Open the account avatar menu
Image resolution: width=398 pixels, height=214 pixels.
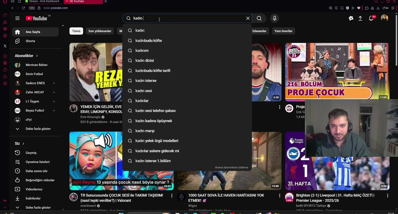point(384,18)
